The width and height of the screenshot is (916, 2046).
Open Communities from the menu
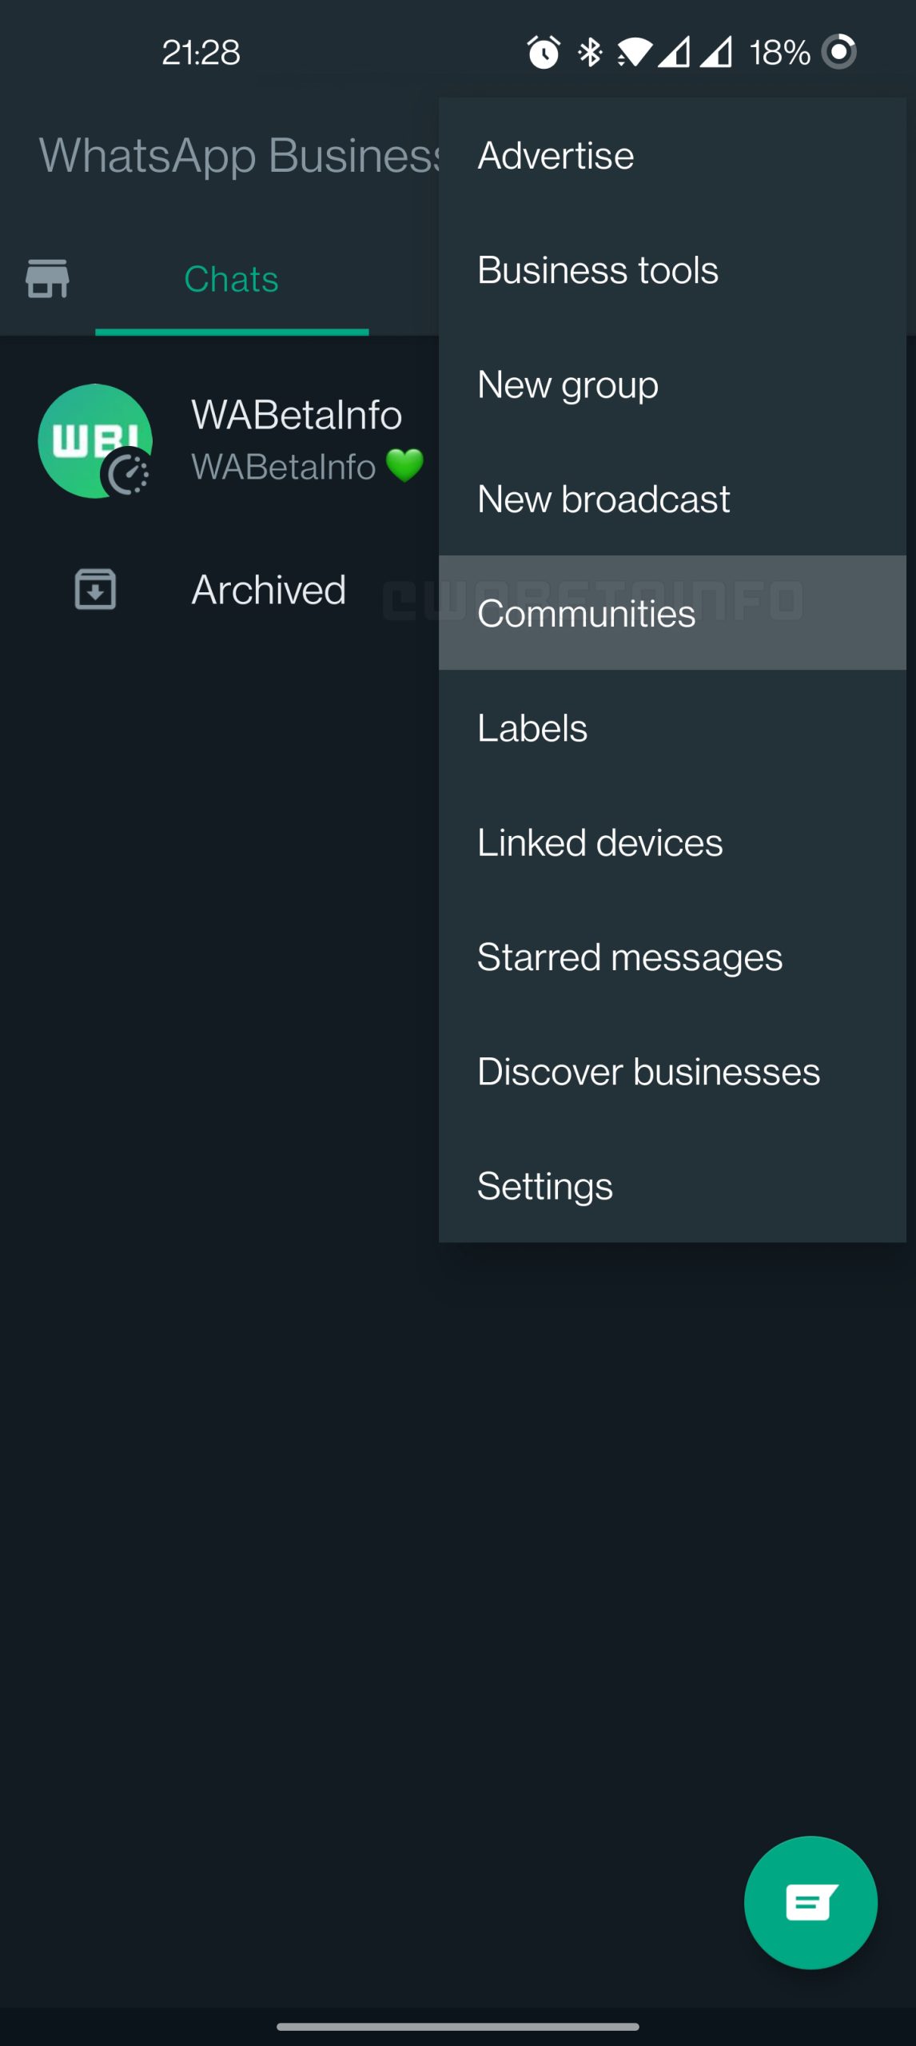(x=672, y=613)
